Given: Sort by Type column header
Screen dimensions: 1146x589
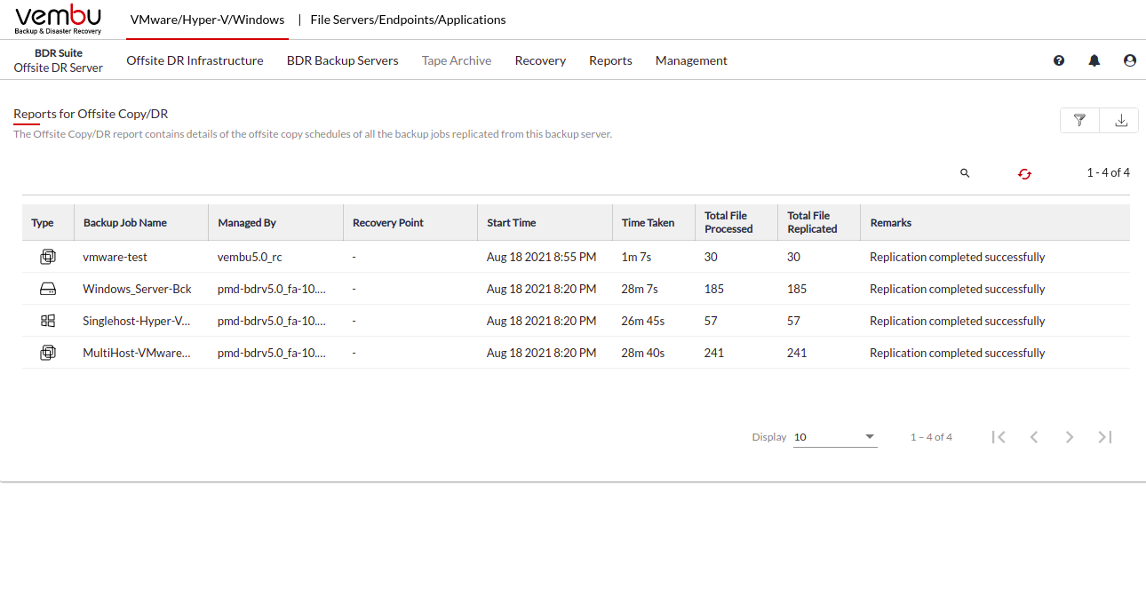Looking at the screenshot, I should click(x=43, y=223).
